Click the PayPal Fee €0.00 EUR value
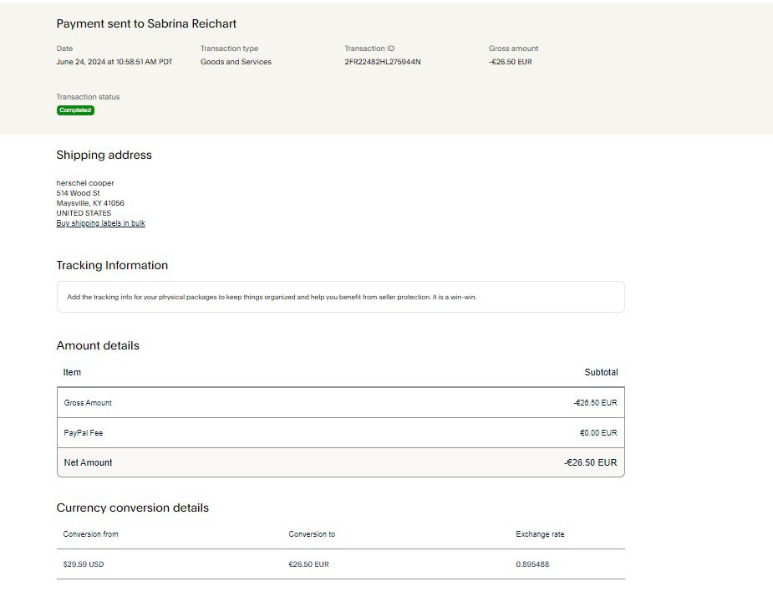773x602 pixels. (x=598, y=433)
